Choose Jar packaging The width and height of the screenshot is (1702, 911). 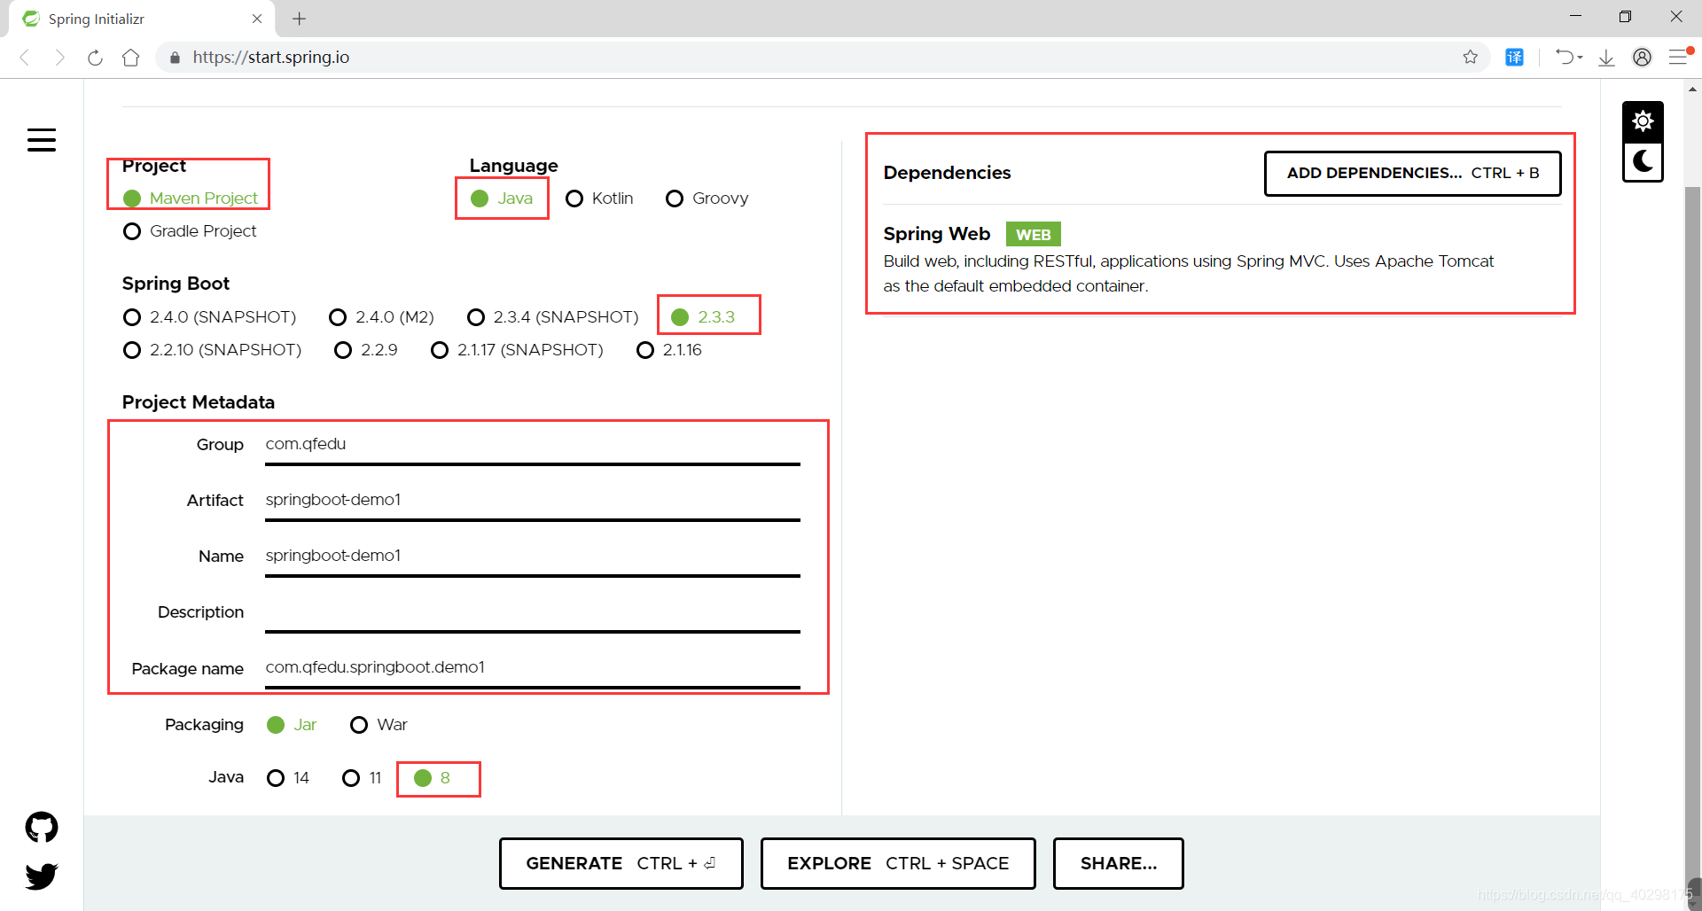[292, 725]
